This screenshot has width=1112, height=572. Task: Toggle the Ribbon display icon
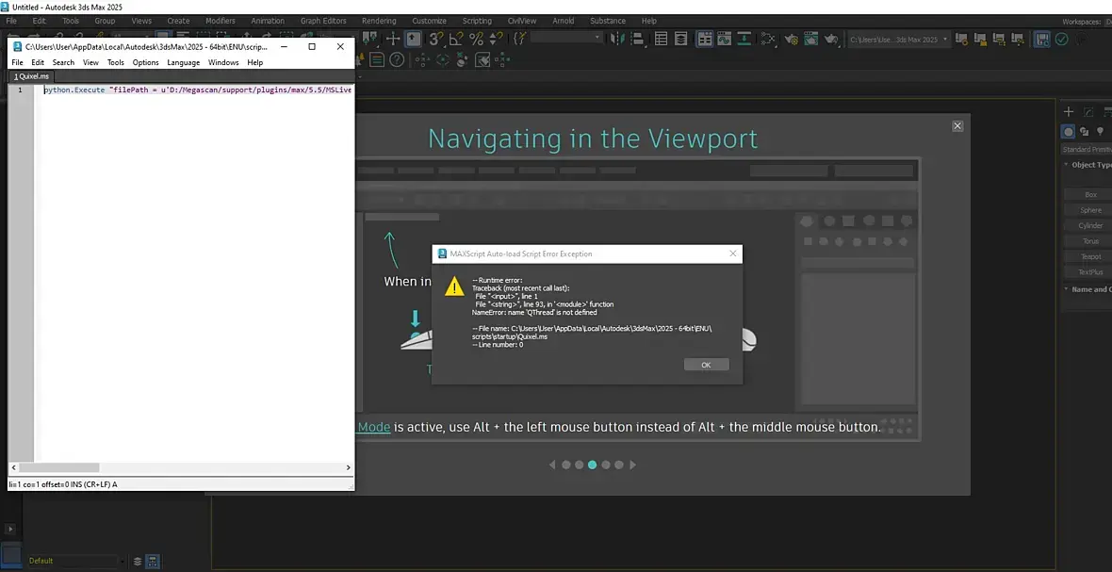(x=704, y=39)
